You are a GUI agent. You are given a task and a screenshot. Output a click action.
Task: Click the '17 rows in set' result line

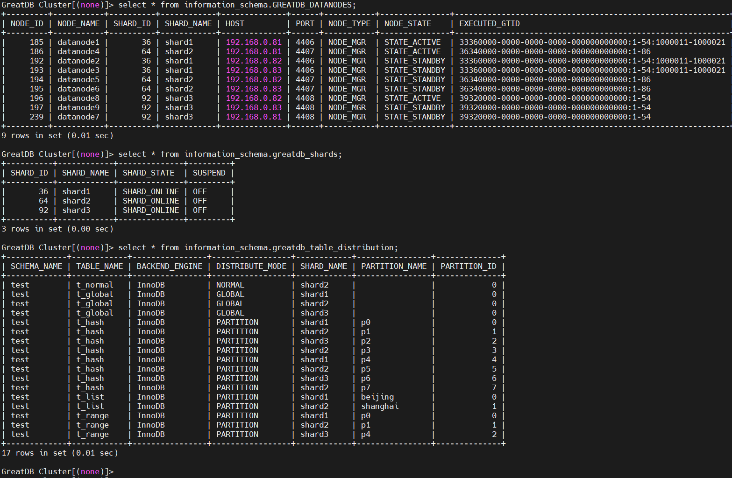(x=60, y=453)
